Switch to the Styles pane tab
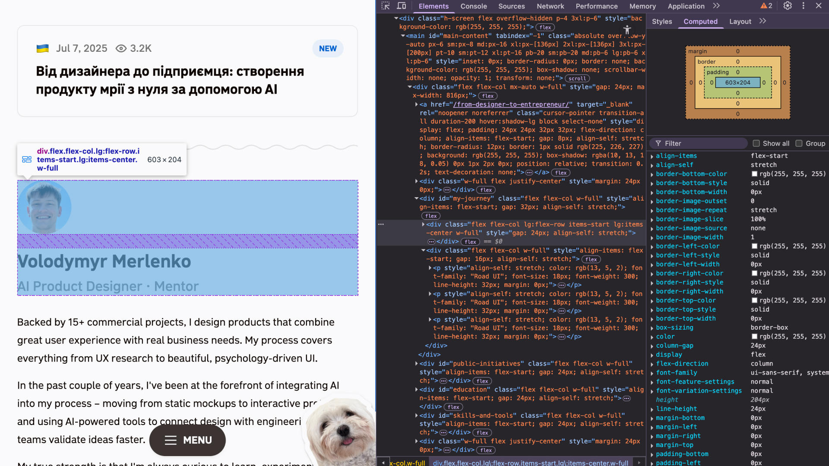829x466 pixels. click(x=661, y=21)
